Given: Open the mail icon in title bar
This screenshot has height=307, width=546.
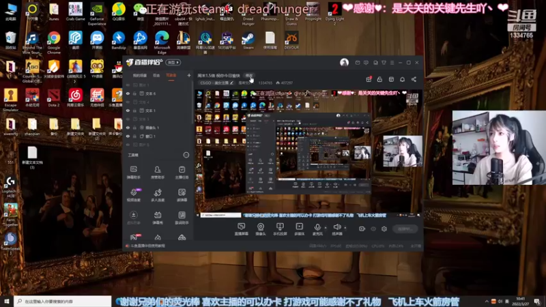Looking at the screenshot, I should pos(358,63).
